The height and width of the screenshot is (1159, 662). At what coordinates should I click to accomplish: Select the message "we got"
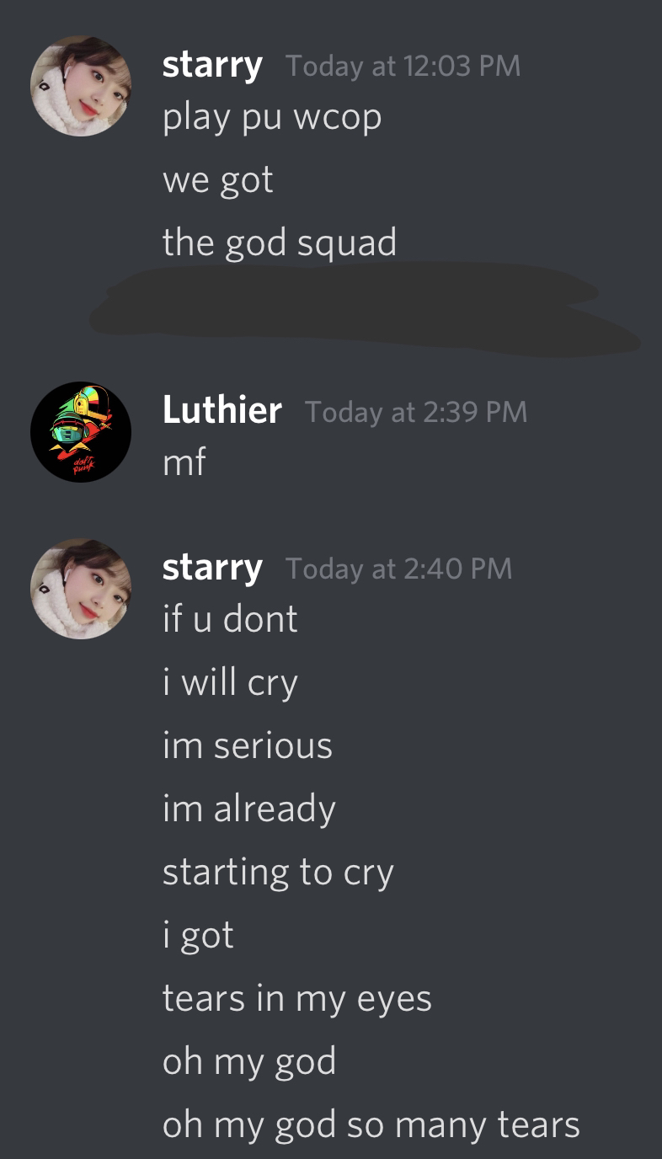pyautogui.click(x=218, y=181)
